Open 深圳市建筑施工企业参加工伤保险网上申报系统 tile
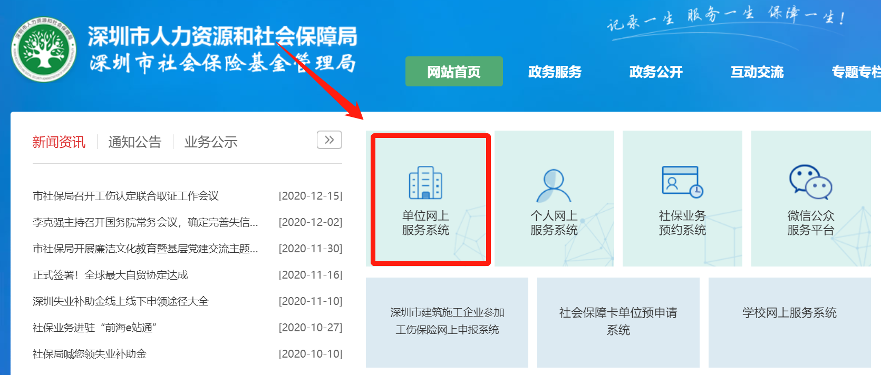The height and width of the screenshot is (375, 881). coord(447,322)
